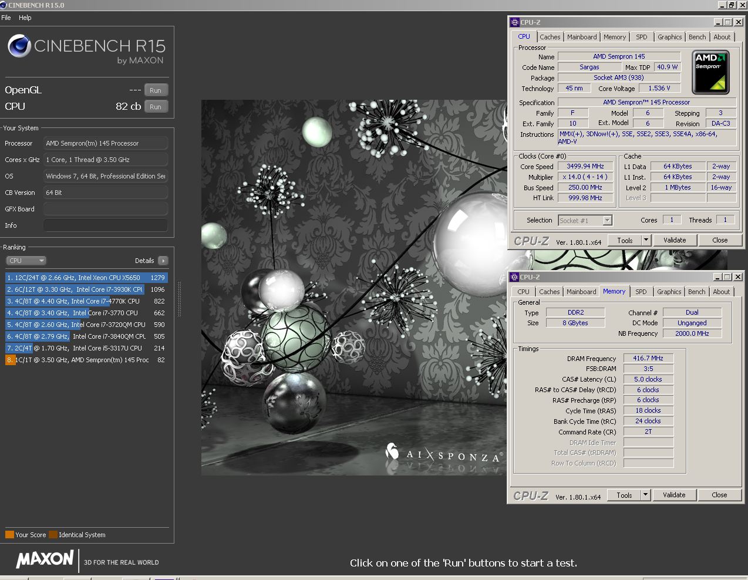
Task: Click the brown Identical System legend swatch
Action: tap(53, 535)
